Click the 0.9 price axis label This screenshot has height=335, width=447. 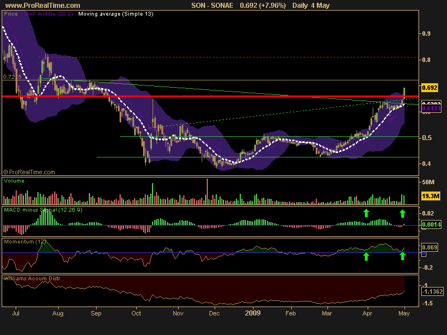426,33
